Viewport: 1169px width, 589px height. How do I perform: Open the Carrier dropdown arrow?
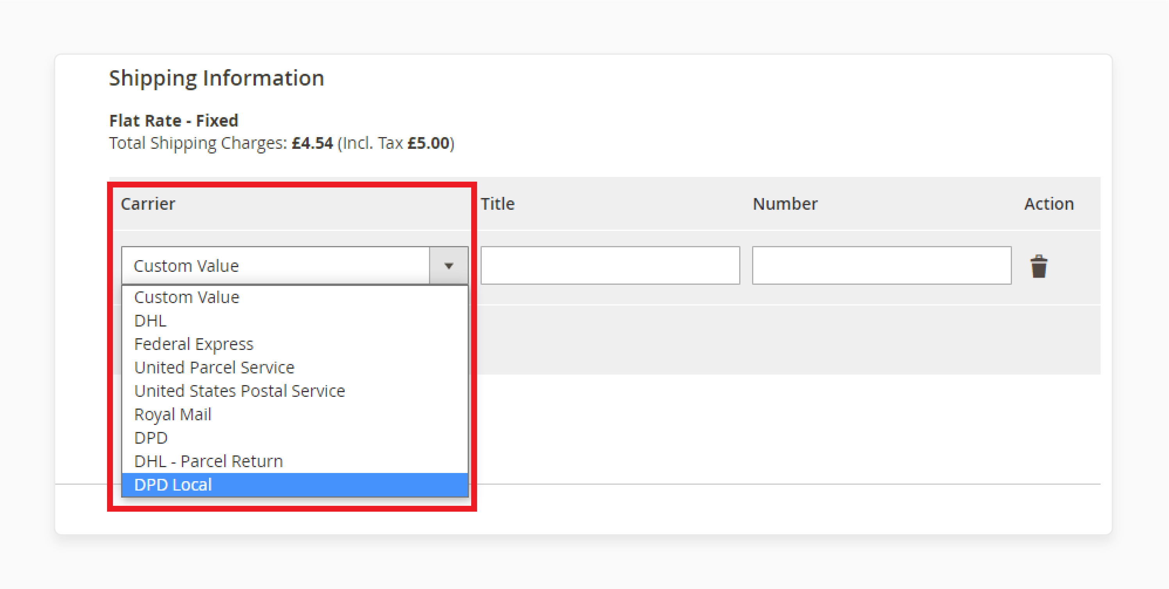pos(449,266)
